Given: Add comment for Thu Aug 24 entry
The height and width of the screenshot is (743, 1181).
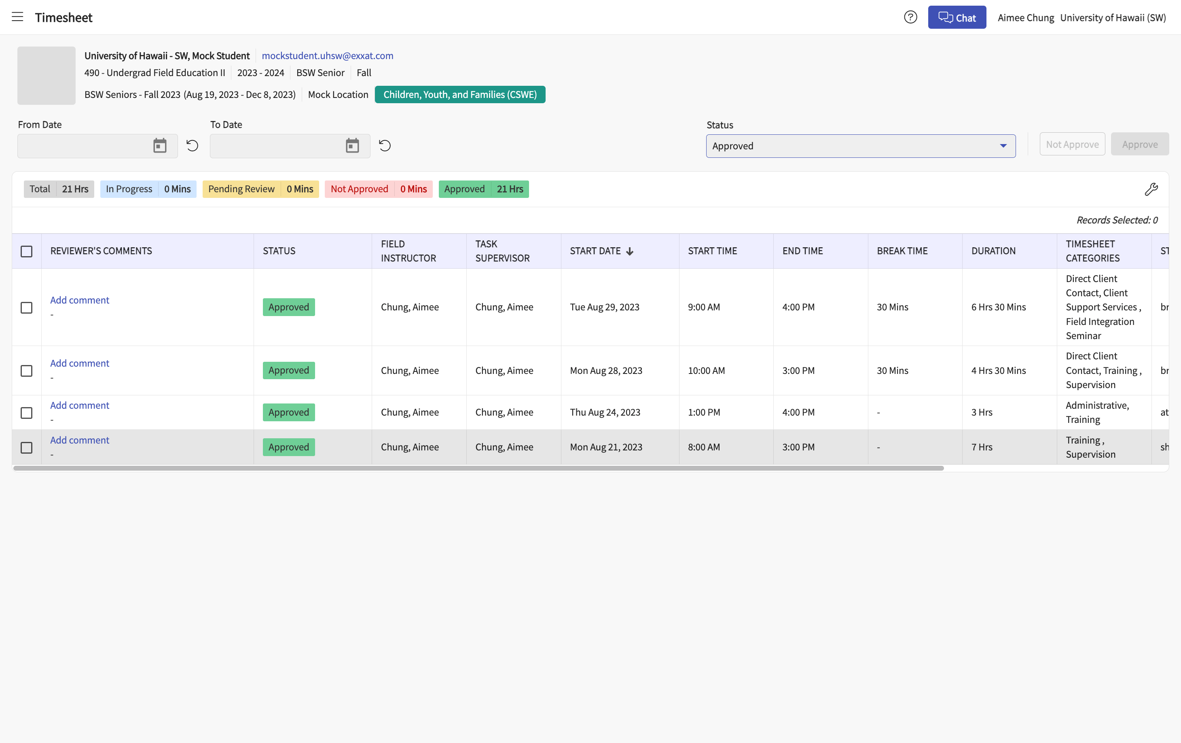Looking at the screenshot, I should point(79,405).
